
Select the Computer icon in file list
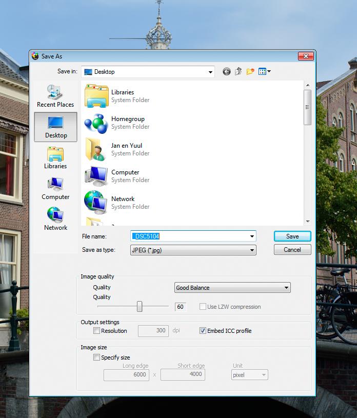tap(96, 176)
